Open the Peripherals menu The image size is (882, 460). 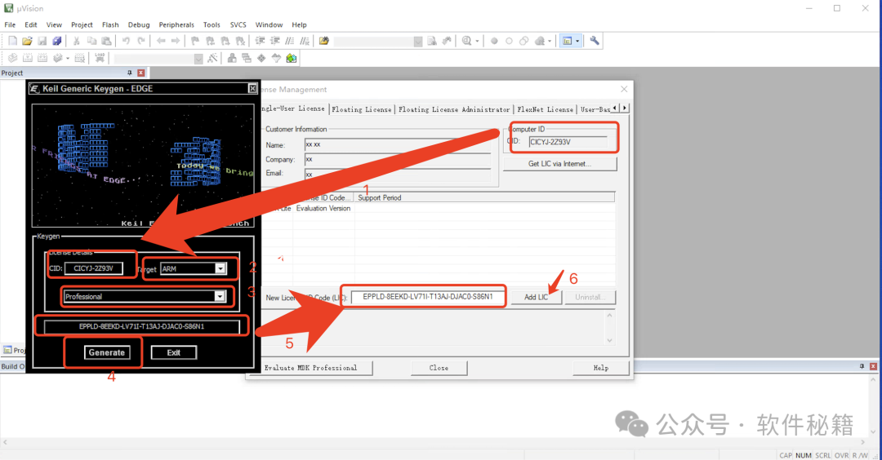point(176,24)
